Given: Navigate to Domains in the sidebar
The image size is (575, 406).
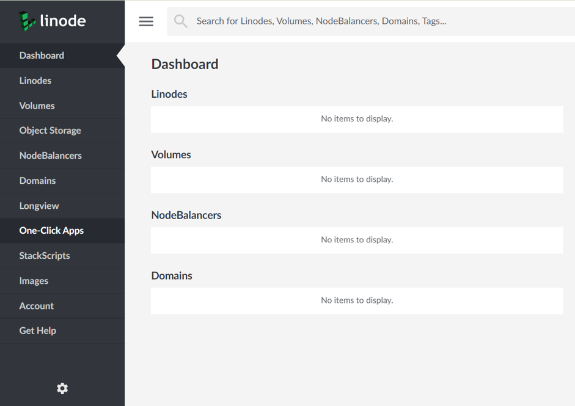Looking at the screenshot, I should coord(62,181).
